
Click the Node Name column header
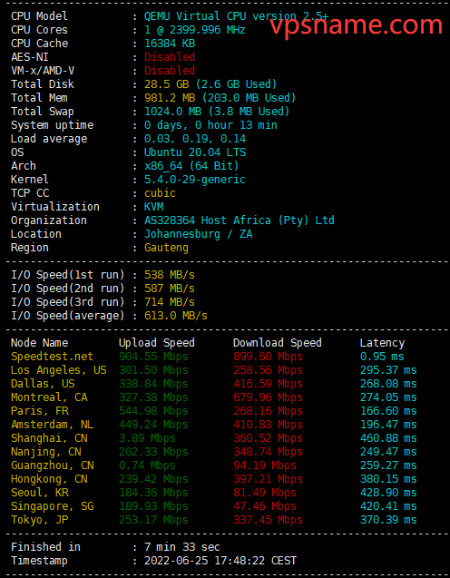pos(39,343)
